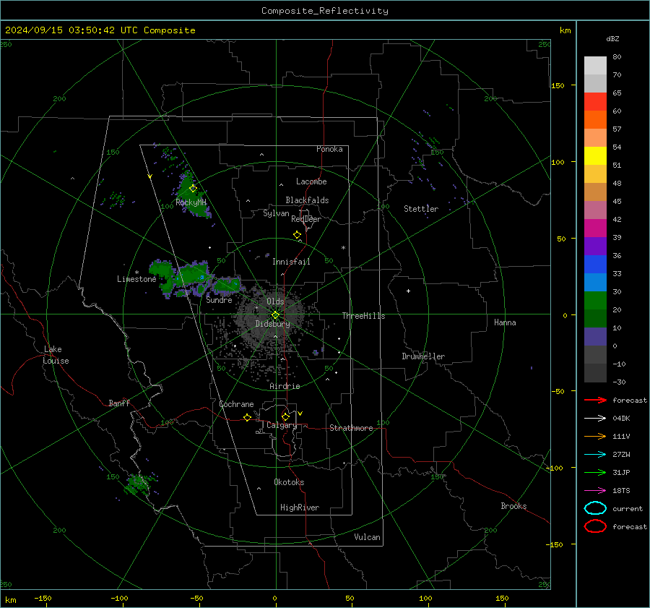Choose the green 31JP arrow legend icon

[595, 472]
